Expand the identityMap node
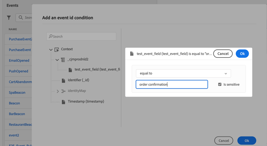This screenshot has width=267, height=146. pos(58,91)
